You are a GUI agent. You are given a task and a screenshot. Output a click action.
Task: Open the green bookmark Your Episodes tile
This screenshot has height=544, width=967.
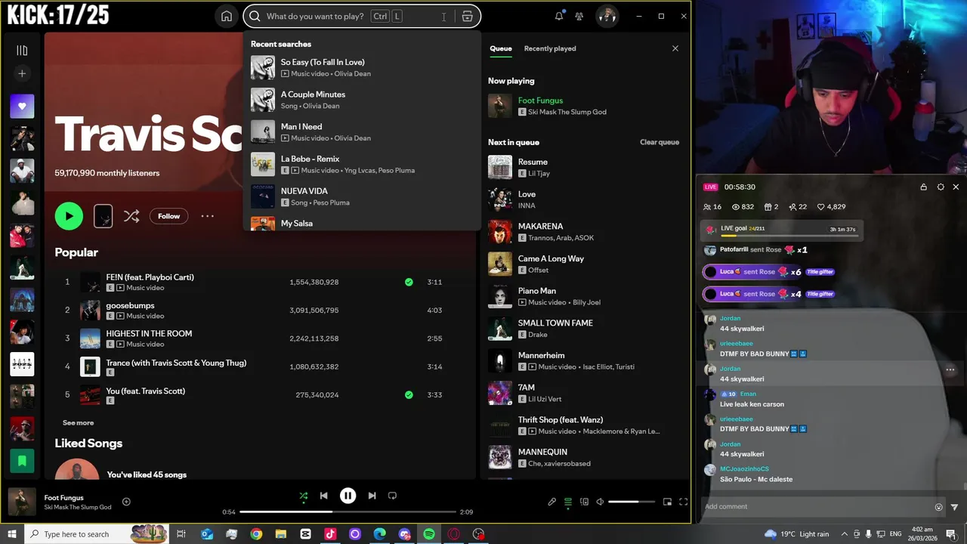tap(22, 460)
